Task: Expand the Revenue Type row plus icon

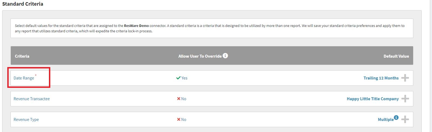Action: pos(405,119)
